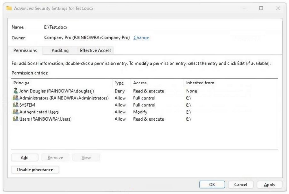
Task: Click the Access column header
Action: click(140, 83)
